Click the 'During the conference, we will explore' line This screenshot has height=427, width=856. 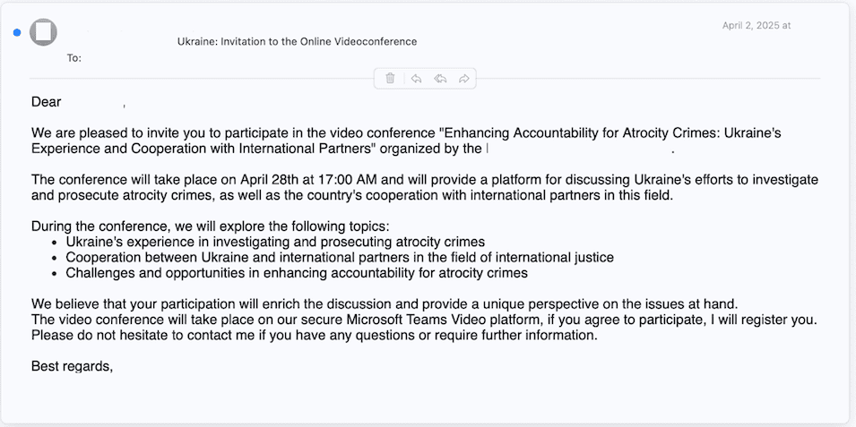210,226
